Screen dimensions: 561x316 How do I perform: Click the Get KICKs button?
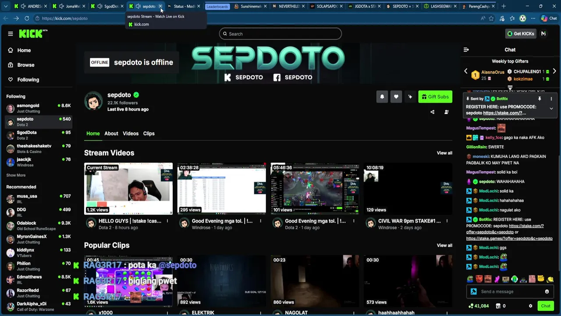[521, 33]
